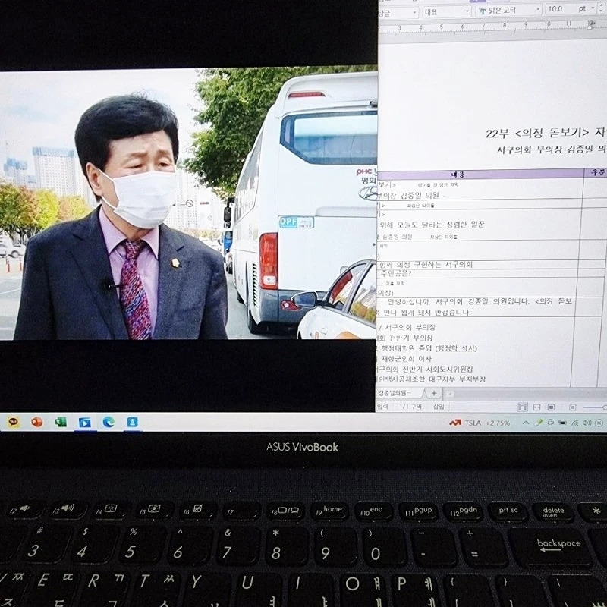Launch Excel from the taskbar
Image resolution: width=607 pixels, height=607 pixels.
61,422
